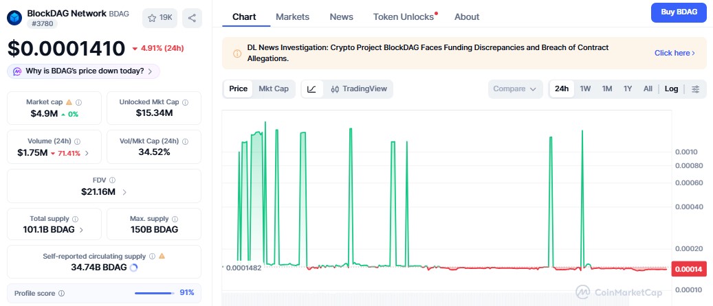Open the Compare dropdown
713x306 pixels.
515,89
